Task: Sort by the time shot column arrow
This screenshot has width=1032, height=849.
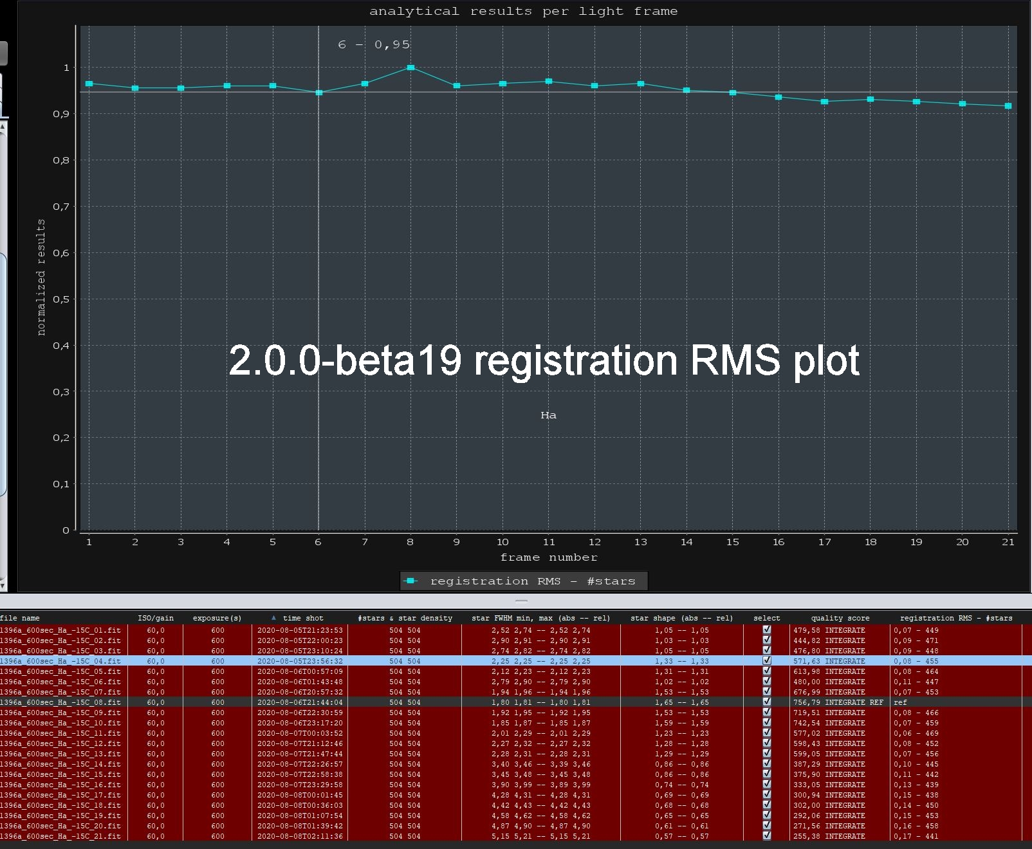Action: [x=273, y=617]
